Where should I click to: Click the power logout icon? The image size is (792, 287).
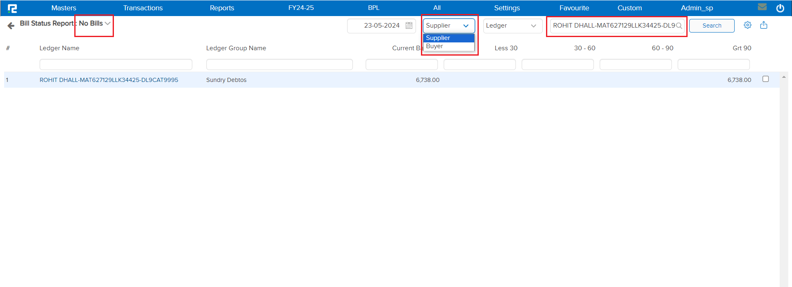[780, 8]
